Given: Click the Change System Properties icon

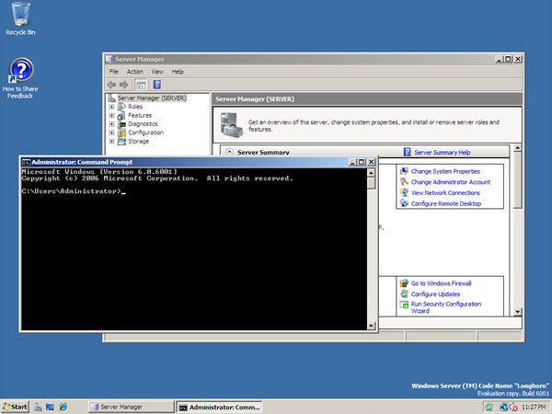Looking at the screenshot, I should click(404, 171).
